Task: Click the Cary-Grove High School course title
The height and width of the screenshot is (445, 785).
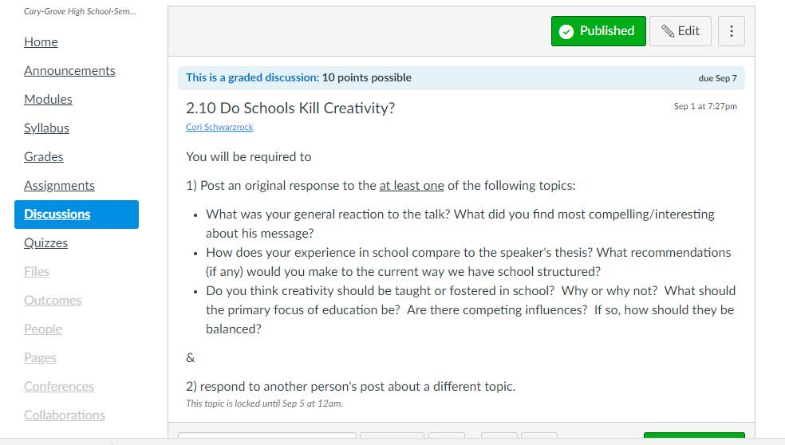Action: (68, 13)
